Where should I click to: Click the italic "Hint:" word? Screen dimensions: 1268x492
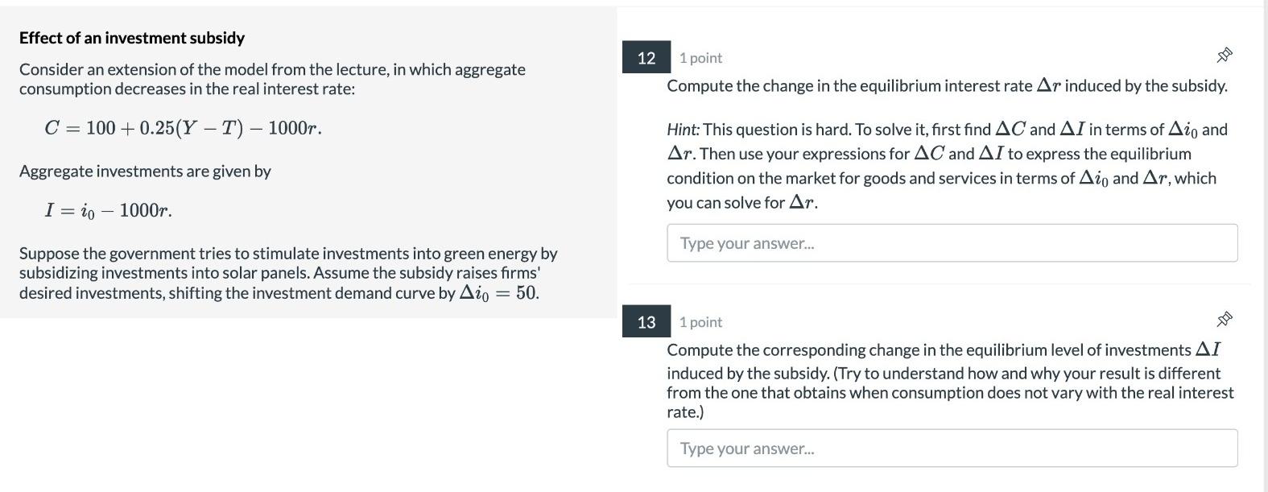tap(684, 130)
